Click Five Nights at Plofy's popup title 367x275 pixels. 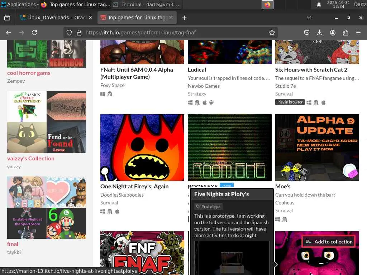(x=221, y=194)
